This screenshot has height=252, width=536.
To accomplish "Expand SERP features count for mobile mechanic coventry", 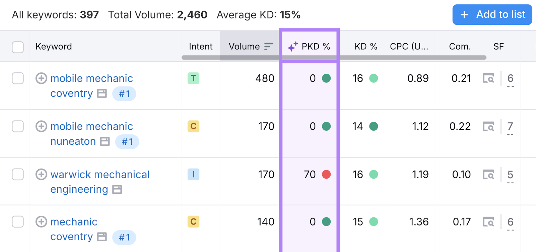I will (x=510, y=79).
